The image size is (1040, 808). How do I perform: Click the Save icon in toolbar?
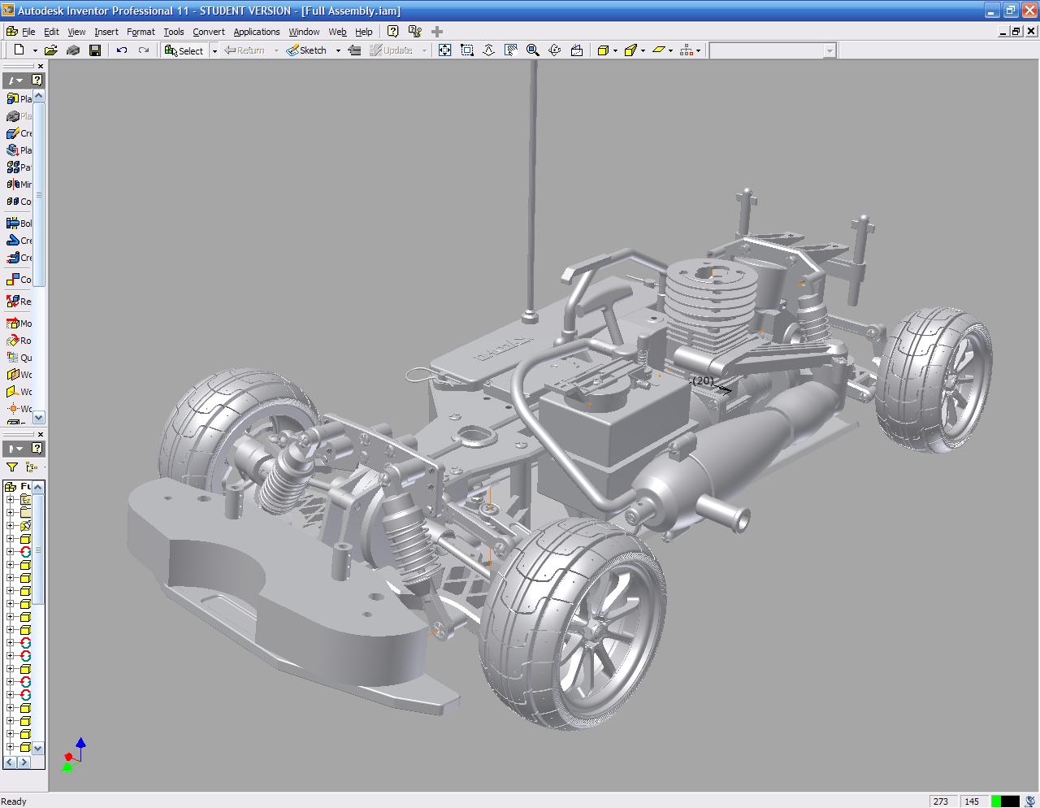95,50
